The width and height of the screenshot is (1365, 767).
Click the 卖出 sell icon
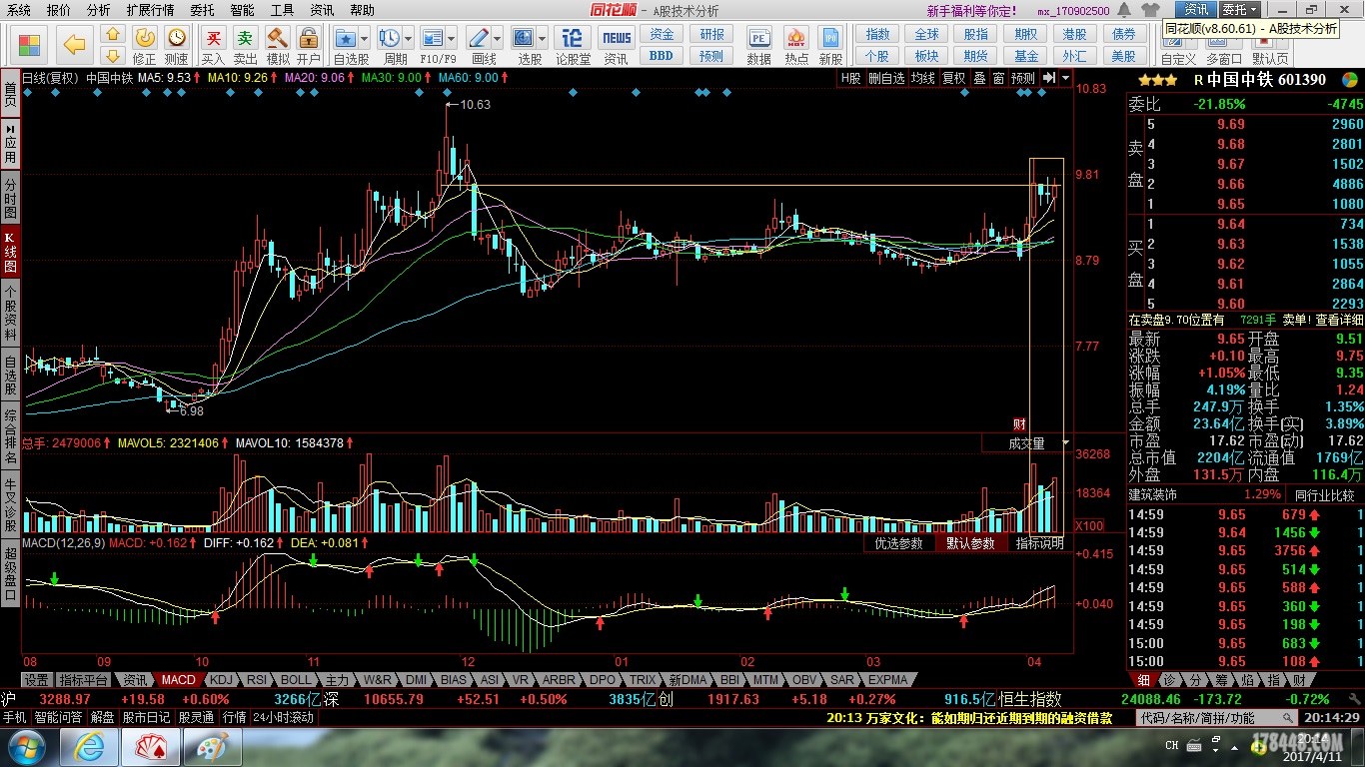(245, 38)
